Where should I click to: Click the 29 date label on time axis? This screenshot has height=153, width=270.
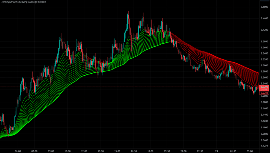(216, 151)
